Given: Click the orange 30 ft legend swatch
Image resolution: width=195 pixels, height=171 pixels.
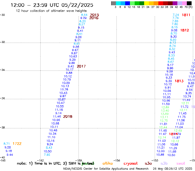Looking at the screenshot, I should (x=156, y=3).
